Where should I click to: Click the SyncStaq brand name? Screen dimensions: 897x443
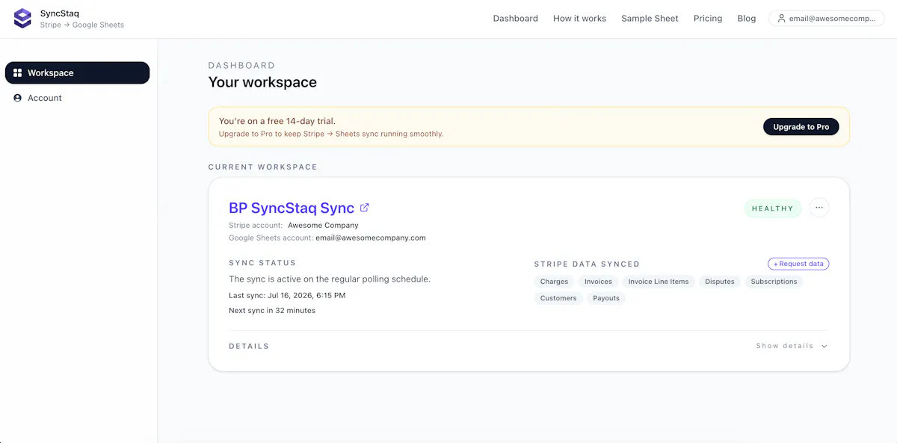coord(60,13)
